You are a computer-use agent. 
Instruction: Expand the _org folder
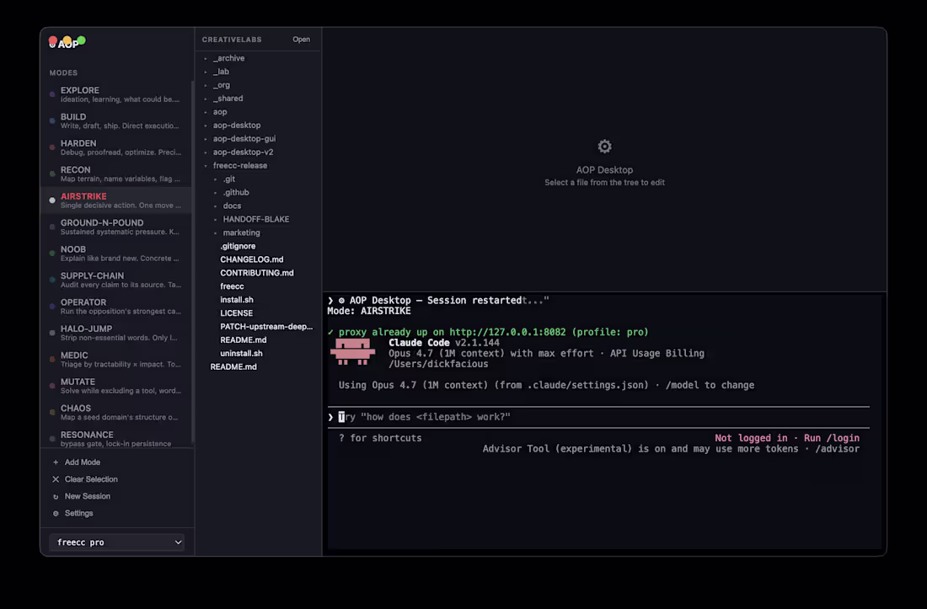tap(259, 85)
